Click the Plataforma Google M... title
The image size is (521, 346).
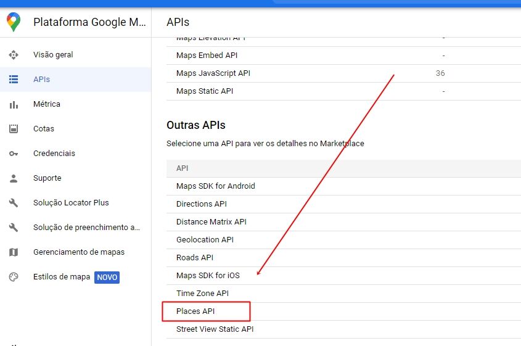click(89, 22)
